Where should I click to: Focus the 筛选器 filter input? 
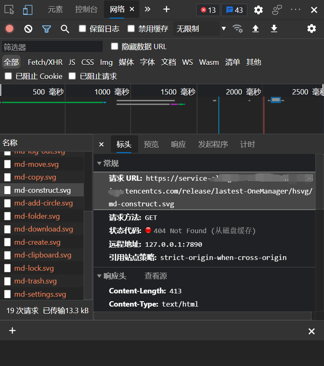point(52,47)
